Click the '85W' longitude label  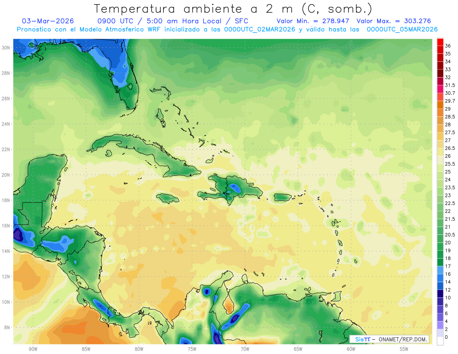tap(86, 349)
